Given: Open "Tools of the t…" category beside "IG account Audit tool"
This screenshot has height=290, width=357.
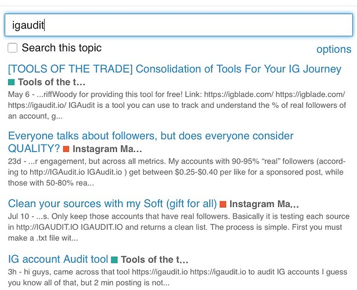Looking at the screenshot, I should tap(155, 259).
